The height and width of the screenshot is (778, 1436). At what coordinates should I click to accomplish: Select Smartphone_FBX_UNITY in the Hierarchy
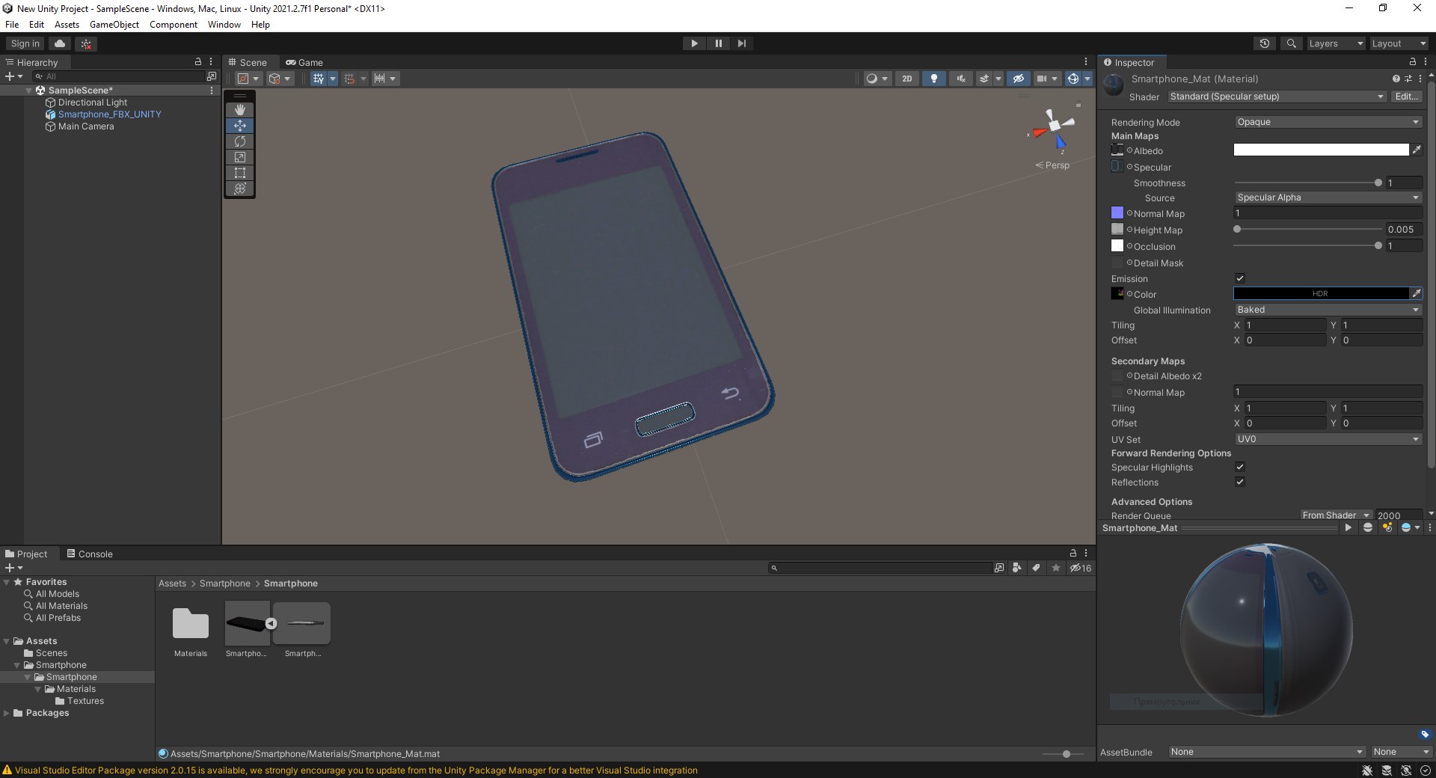109,114
